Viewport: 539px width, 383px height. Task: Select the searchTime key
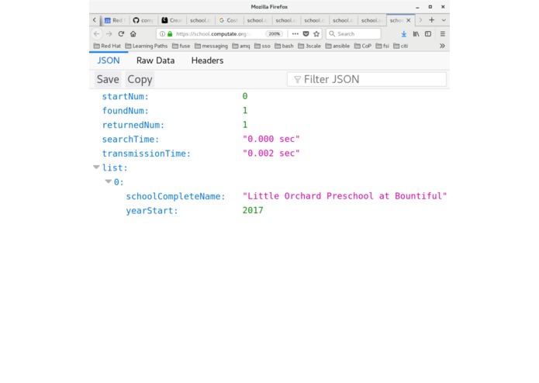click(x=130, y=140)
